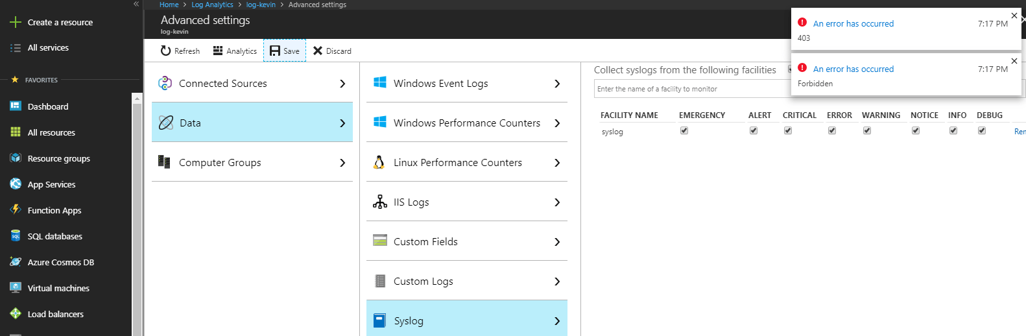Expand Custom Logs chevron
1026x336 pixels.
[x=557, y=282]
